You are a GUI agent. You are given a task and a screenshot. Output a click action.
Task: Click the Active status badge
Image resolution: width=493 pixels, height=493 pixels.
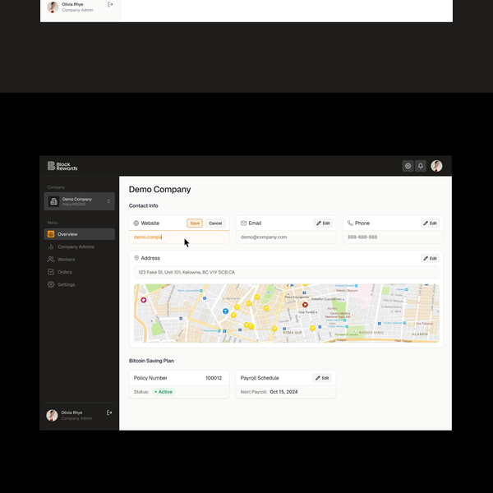coord(164,391)
